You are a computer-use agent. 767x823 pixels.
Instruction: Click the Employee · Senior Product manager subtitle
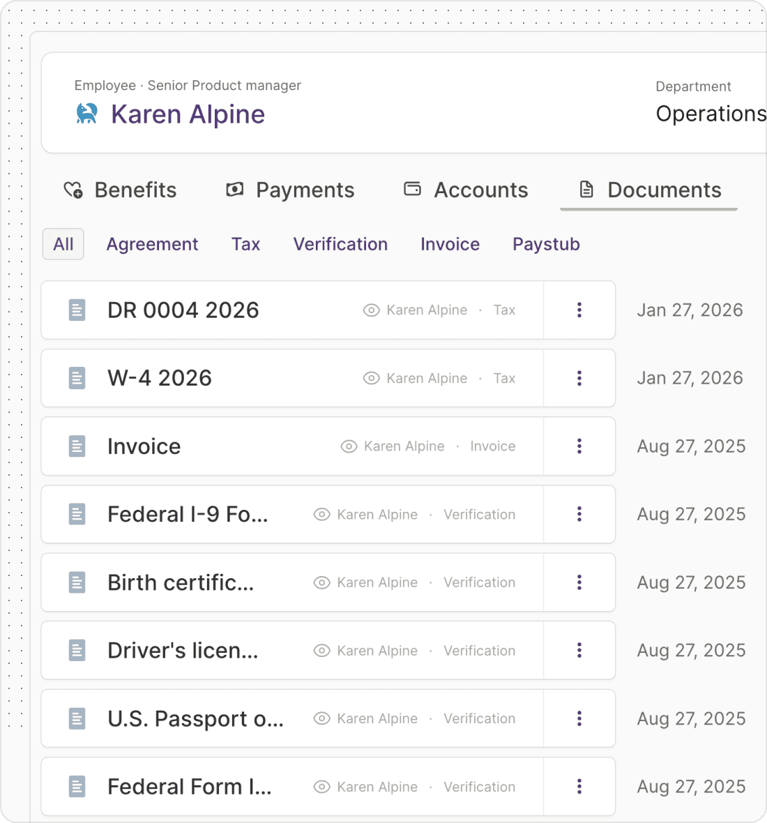188,86
